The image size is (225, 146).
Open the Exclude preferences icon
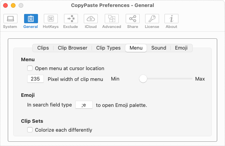(x=71, y=19)
